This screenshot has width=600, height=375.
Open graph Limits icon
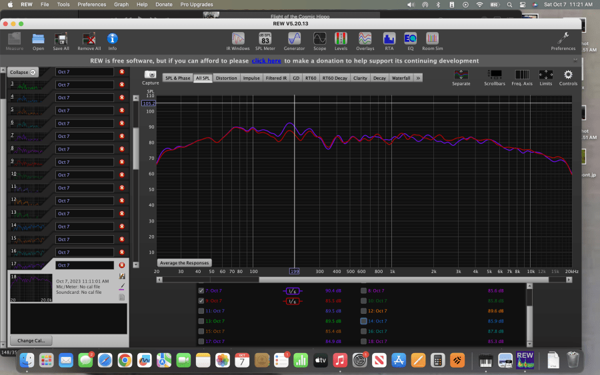545,78
